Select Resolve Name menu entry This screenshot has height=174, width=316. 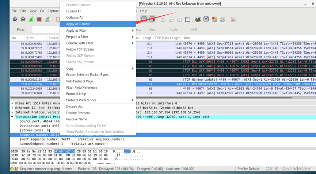pyautogui.click(x=98, y=119)
